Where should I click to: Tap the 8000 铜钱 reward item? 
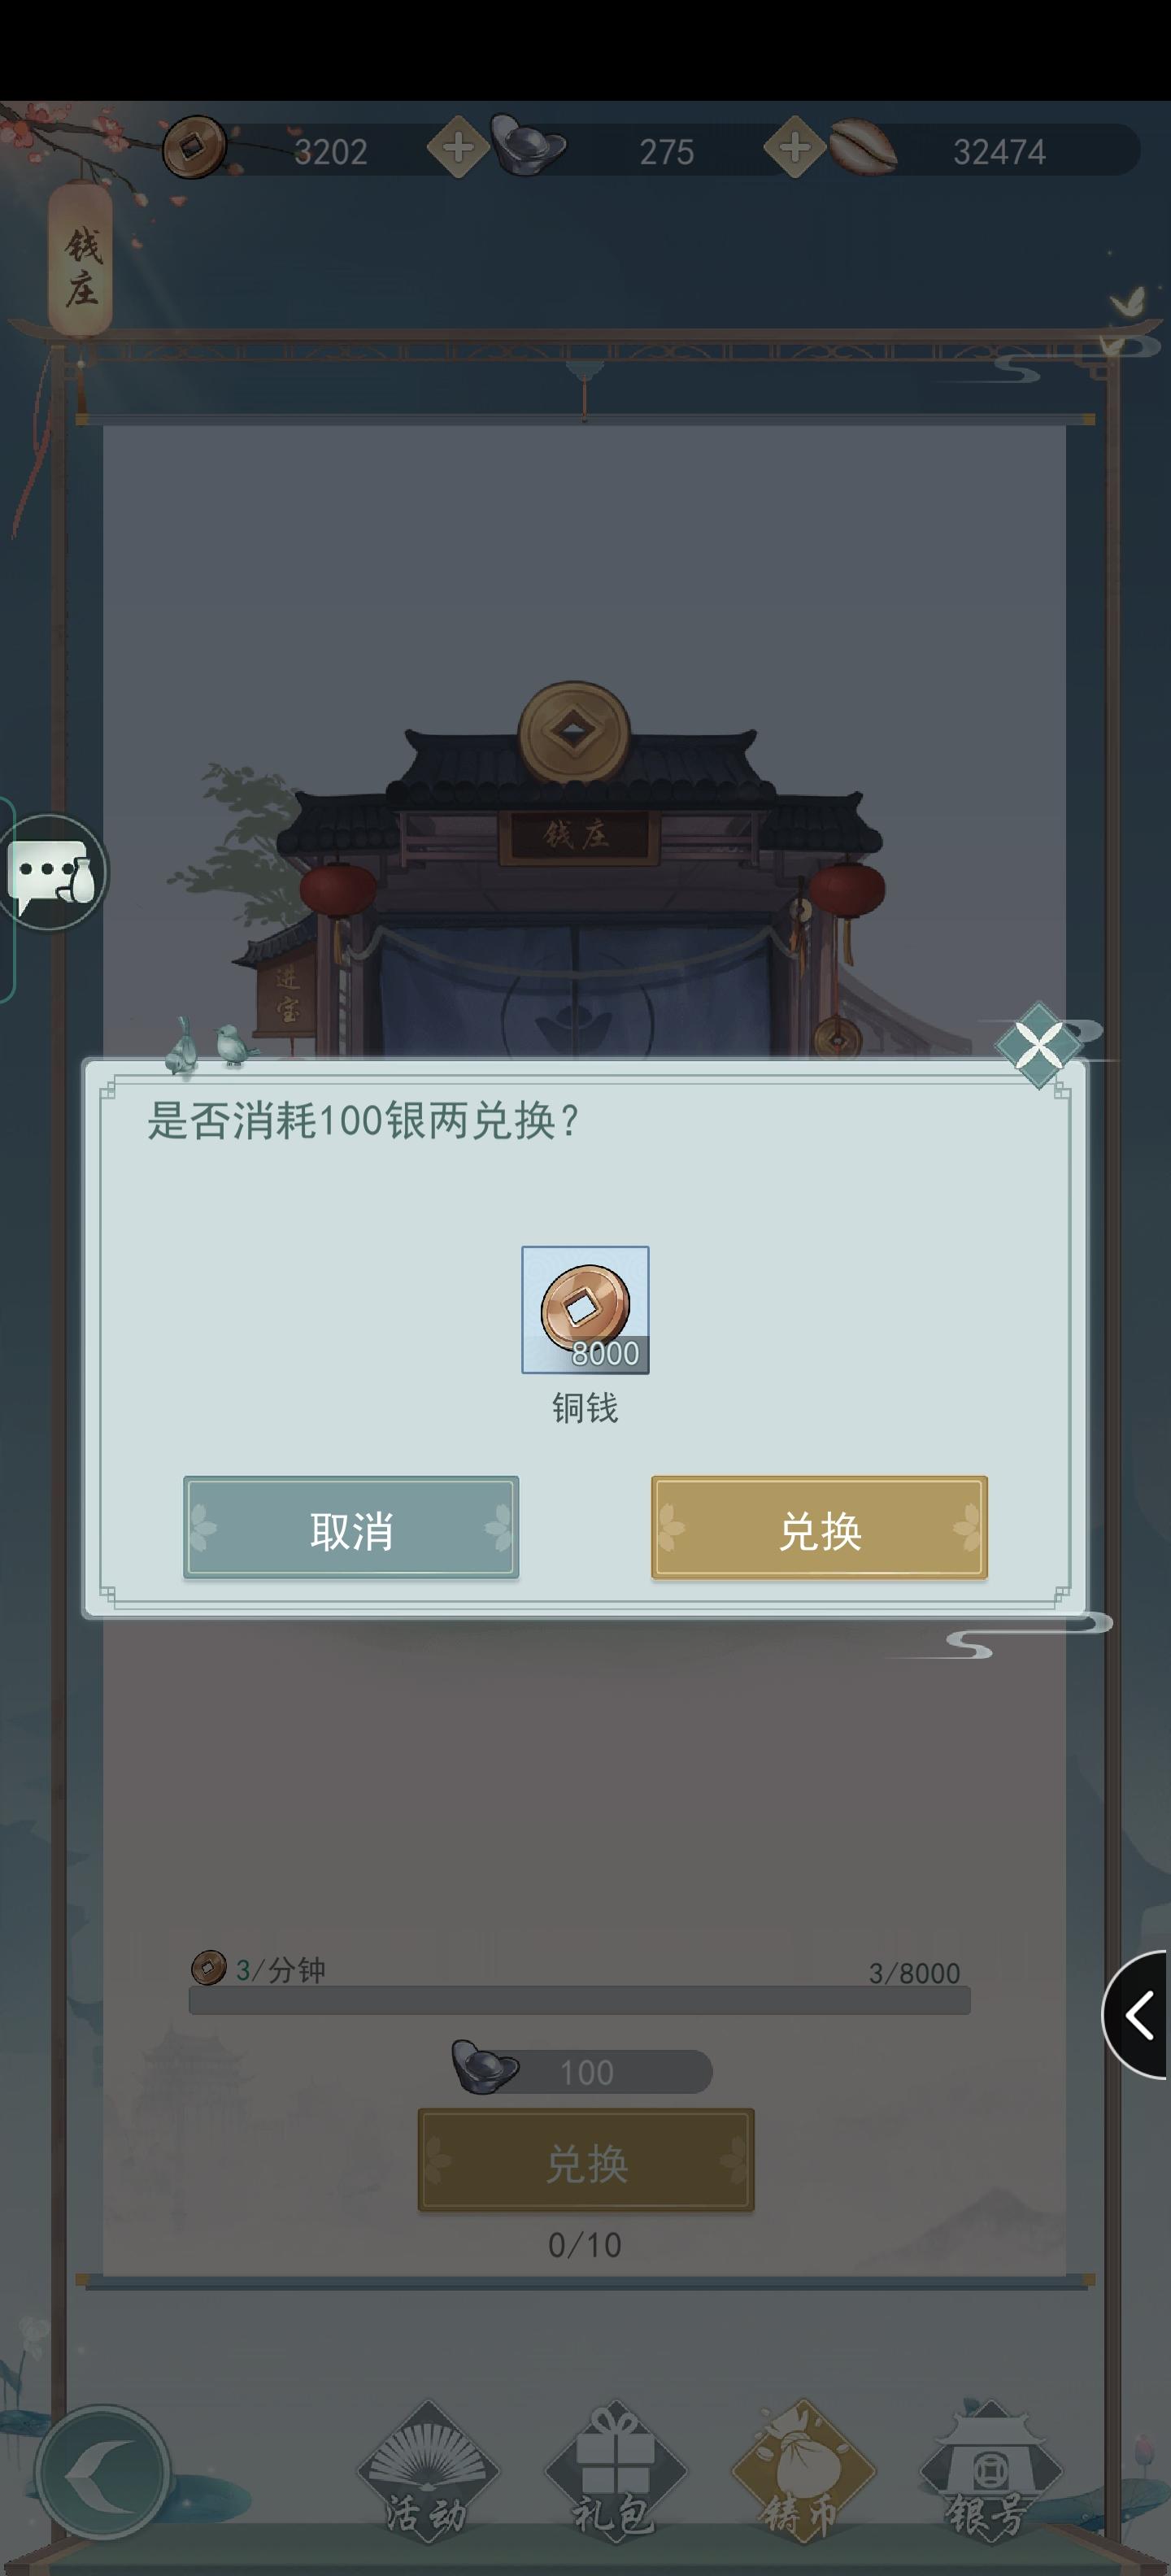pyautogui.click(x=585, y=1310)
